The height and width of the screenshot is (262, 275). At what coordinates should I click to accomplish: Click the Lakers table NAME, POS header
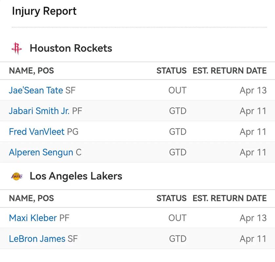(31, 198)
